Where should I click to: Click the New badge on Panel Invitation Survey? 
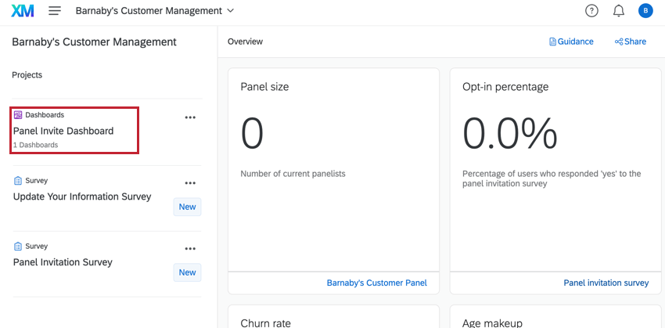coord(187,272)
